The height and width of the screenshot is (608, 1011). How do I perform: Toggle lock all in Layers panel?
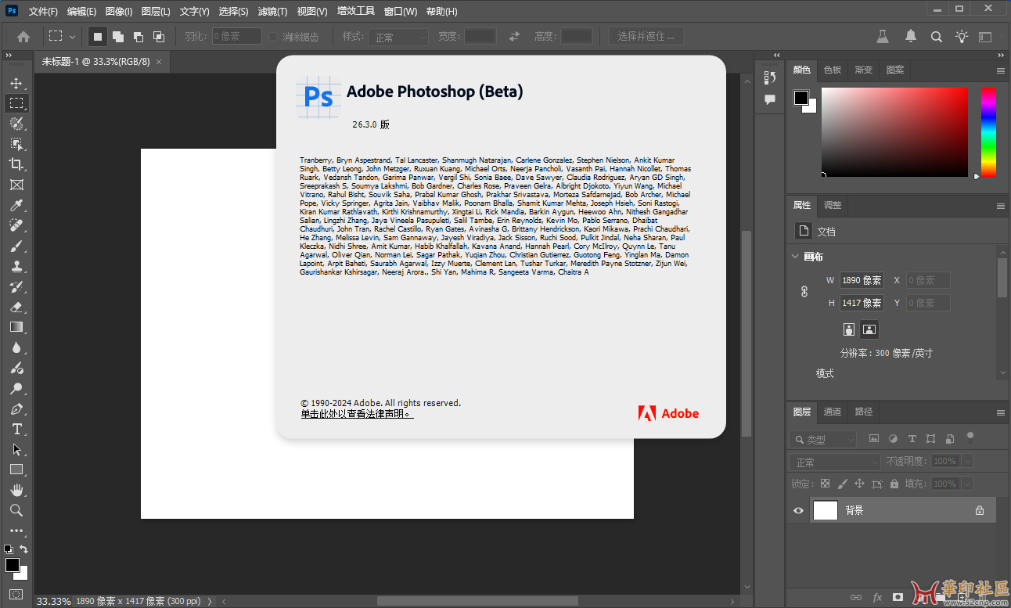[x=894, y=484]
